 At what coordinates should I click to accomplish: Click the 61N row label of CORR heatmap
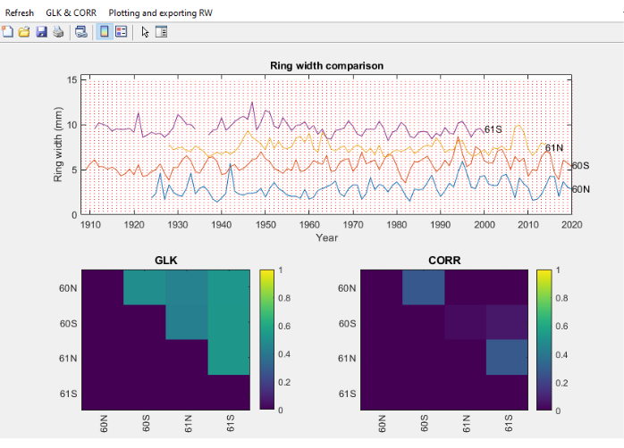pos(347,358)
